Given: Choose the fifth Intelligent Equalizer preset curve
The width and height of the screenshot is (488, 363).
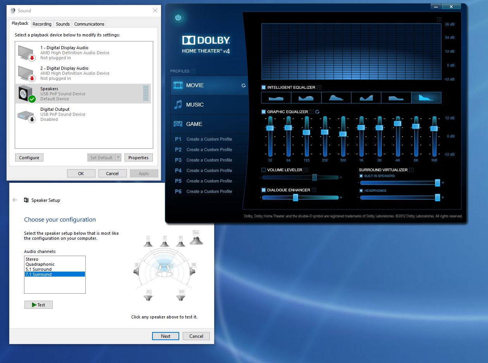Looking at the screenshot, I should [x=396, y=98].
